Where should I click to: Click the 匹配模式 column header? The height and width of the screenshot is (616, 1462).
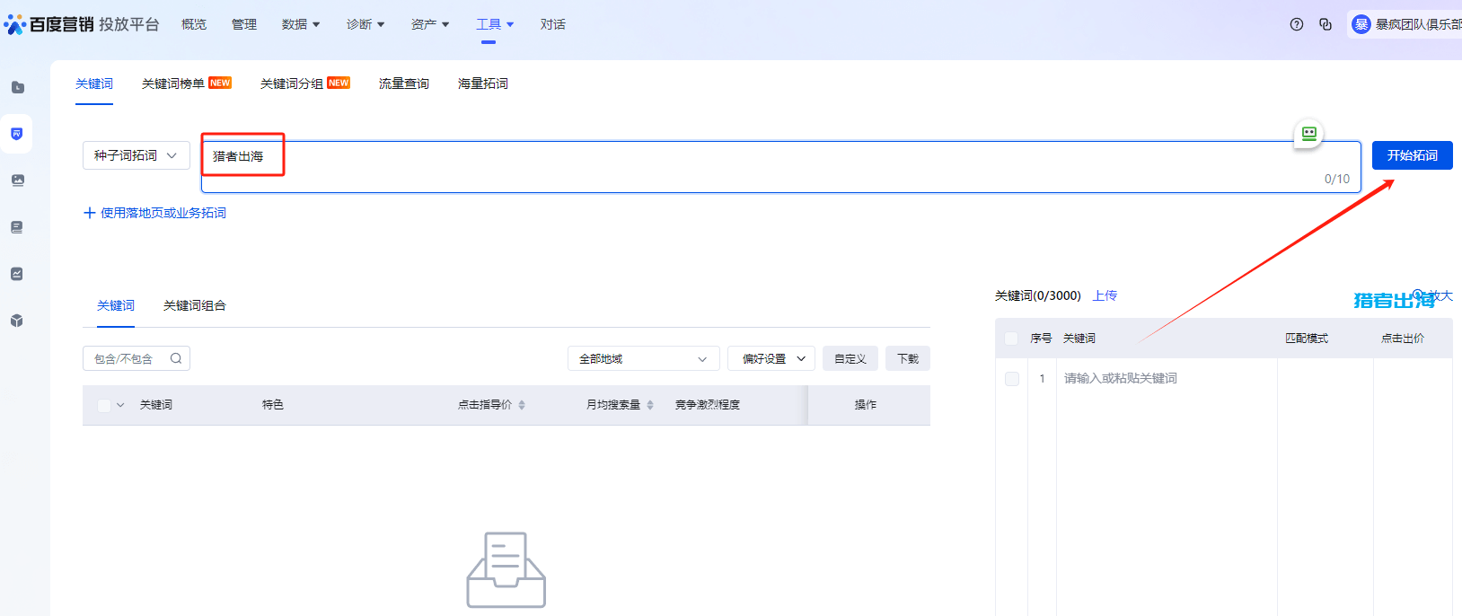click(1307, 339)
